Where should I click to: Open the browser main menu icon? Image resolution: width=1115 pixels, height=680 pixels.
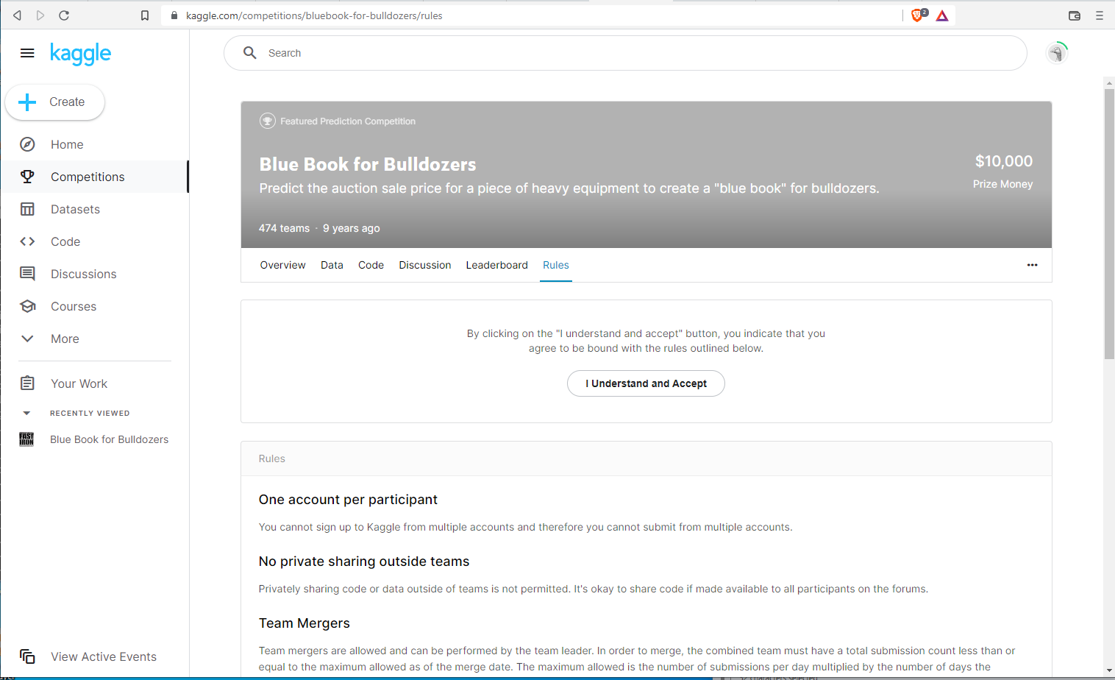(1100, 15)
